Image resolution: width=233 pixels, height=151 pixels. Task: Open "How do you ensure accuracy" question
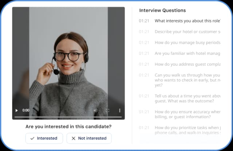pos(179,114)
